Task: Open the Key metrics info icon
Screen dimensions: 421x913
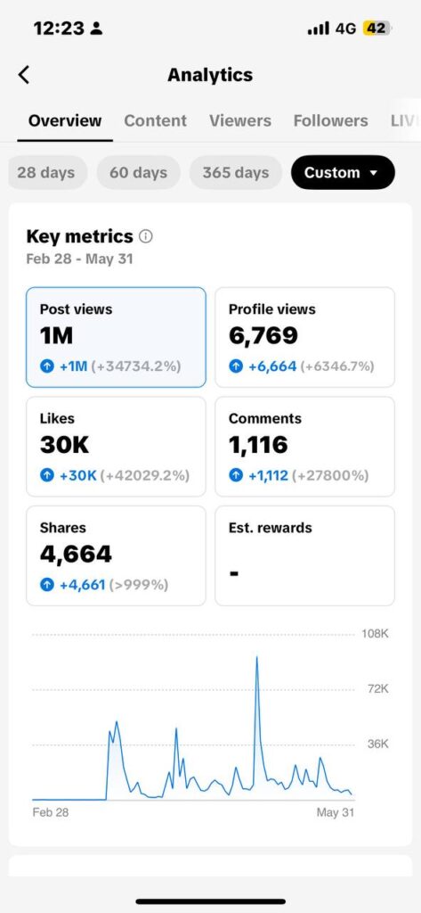Action: click(146, 236)
